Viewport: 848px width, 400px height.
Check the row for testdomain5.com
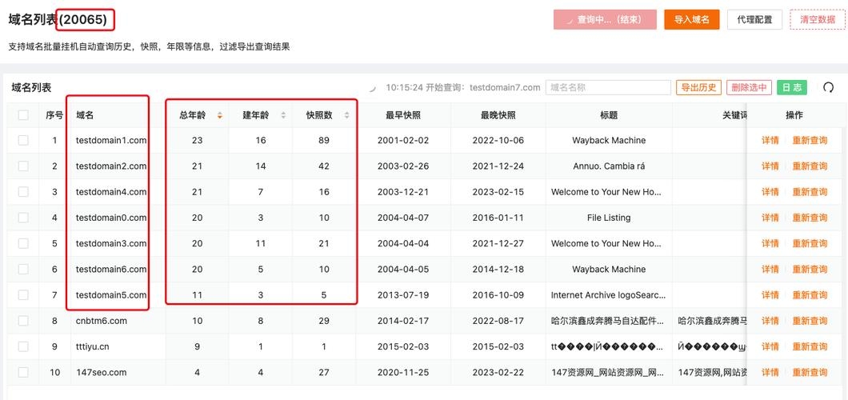click(x=23, y=295)
